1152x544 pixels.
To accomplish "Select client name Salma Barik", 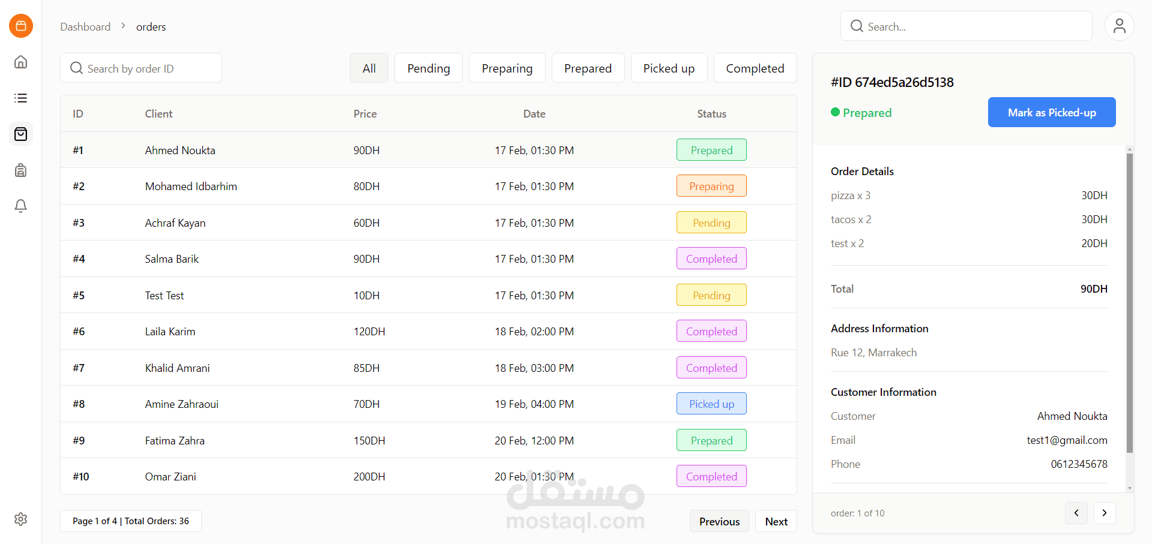I will pos(172,259).
